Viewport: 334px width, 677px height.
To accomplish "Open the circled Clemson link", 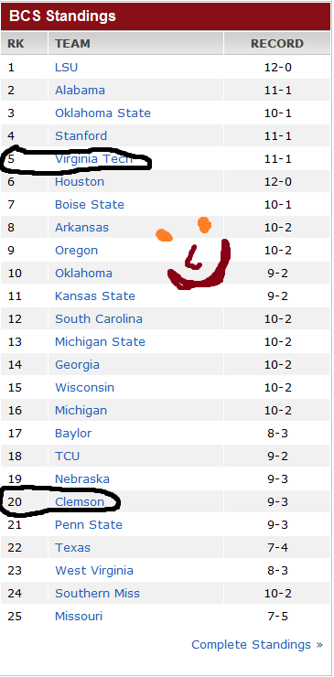I will (80, 502).
